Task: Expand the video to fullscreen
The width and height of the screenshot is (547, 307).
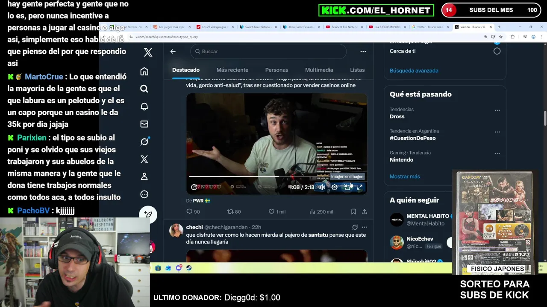Action: pyautogui.click(x=360, y=187)
